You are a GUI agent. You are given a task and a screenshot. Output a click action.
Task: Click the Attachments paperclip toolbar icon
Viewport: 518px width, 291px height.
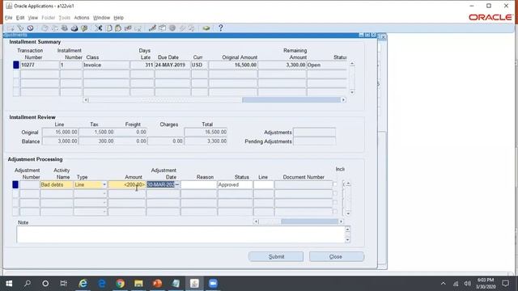[182, 28]
